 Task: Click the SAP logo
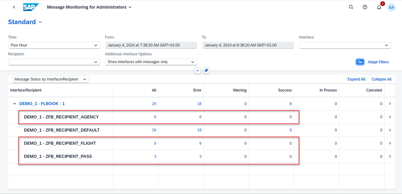[31, 7]
